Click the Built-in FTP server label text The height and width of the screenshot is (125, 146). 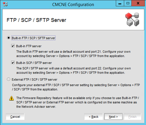pos(29,46)
